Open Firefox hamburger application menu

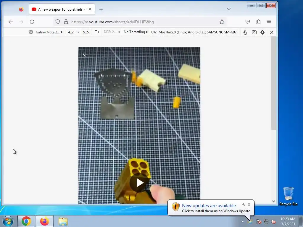pyautogui.click(x=269, y=22)
